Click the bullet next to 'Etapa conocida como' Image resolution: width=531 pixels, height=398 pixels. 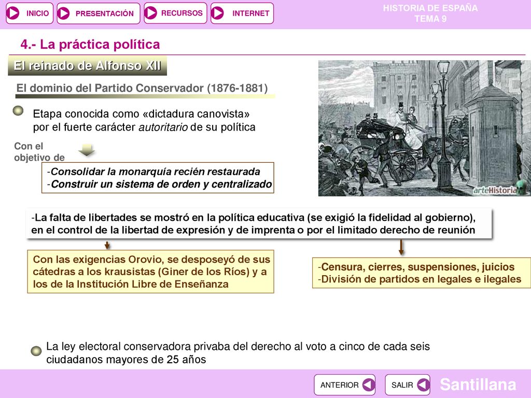18,111
